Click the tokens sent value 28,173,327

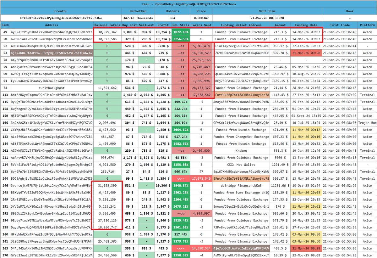point(201,88)
